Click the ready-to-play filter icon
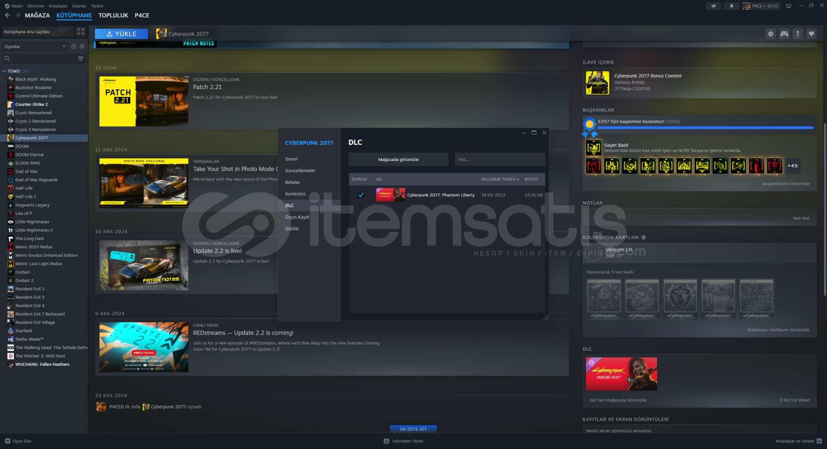 click(x=82, y=47)
